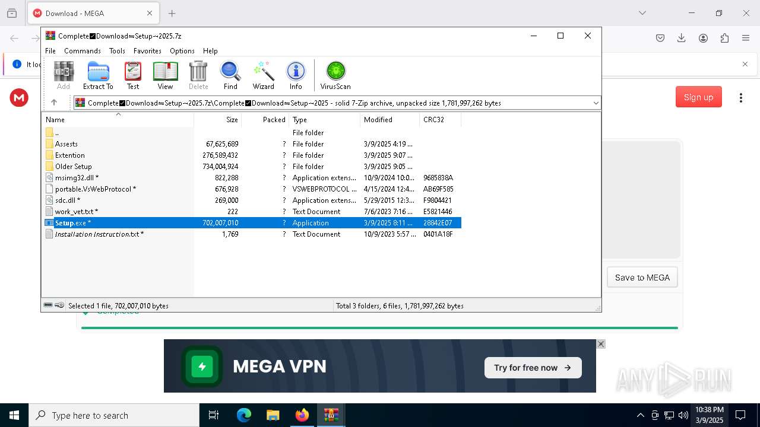Open Firefox downloads panel icon
This screenshot has width=760, height=427.
click(682, 38)
